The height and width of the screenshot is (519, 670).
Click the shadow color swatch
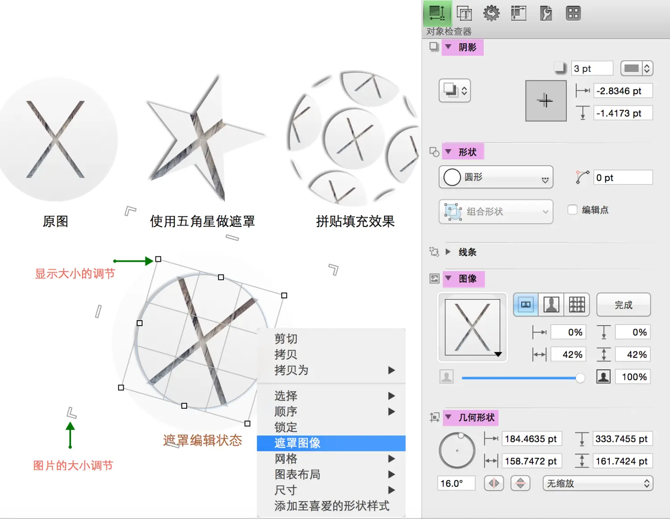[631, 68]
